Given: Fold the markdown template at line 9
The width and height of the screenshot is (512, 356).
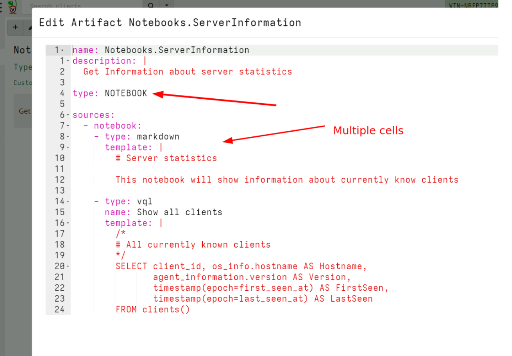Looking at the screenshot, I should click(67, 147).
